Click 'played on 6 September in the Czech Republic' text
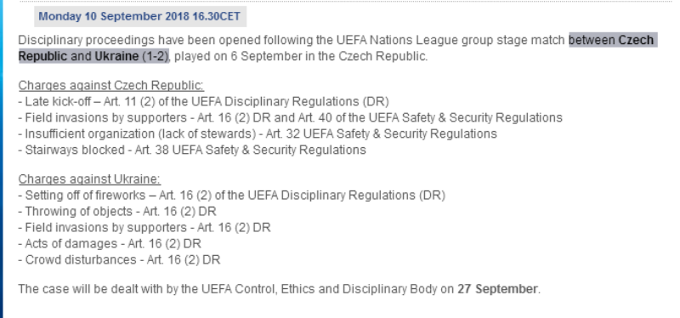 point(300,56)
